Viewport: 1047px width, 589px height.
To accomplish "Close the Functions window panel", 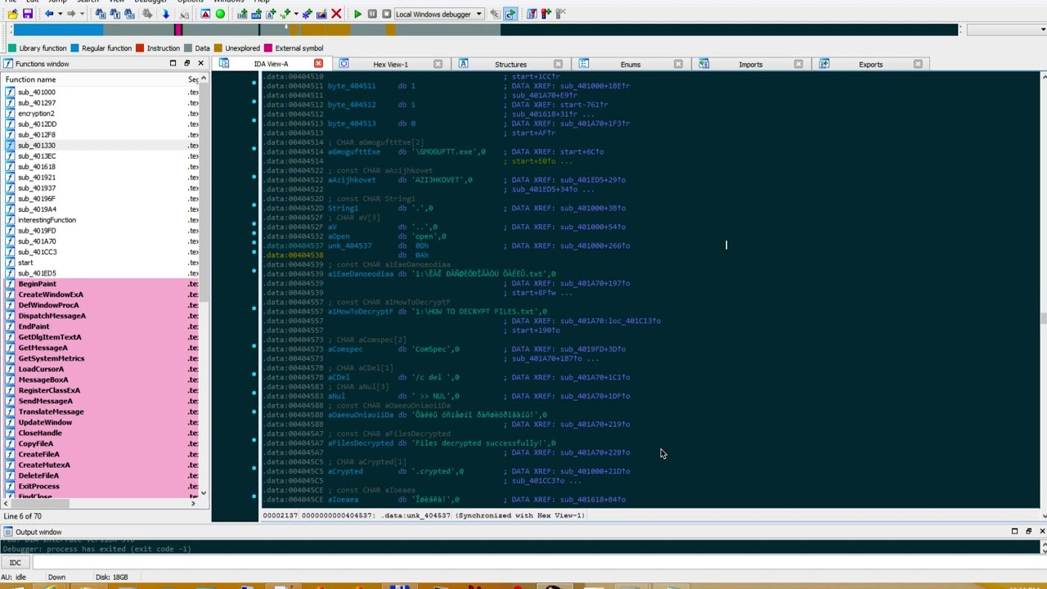I will click(x=200, y=63).
